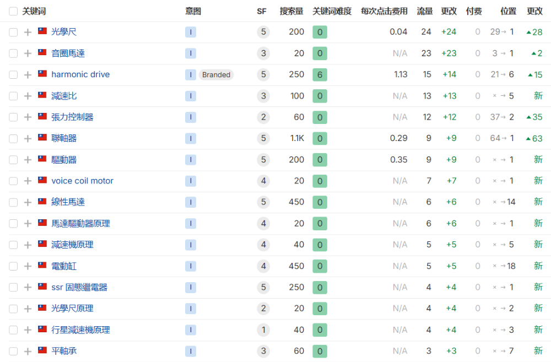Click the plus icon beside harmonic drive
The width and height of the screenshot is (551, 362).
28,75
